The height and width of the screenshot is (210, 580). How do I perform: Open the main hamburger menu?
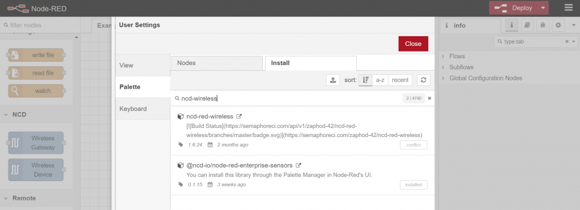[x=568, y=8]
